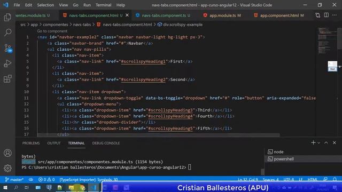Open the Run and Debug view
Screen dimensions: 342x192
tap(7, 63)
